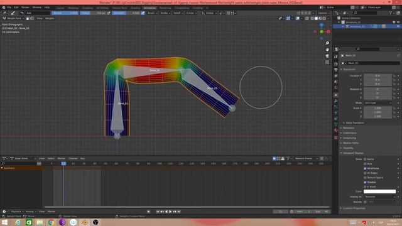Open the Brush settings dropdown
The image size is (402, 226).
pyautogui.click(x=152, y=13)
